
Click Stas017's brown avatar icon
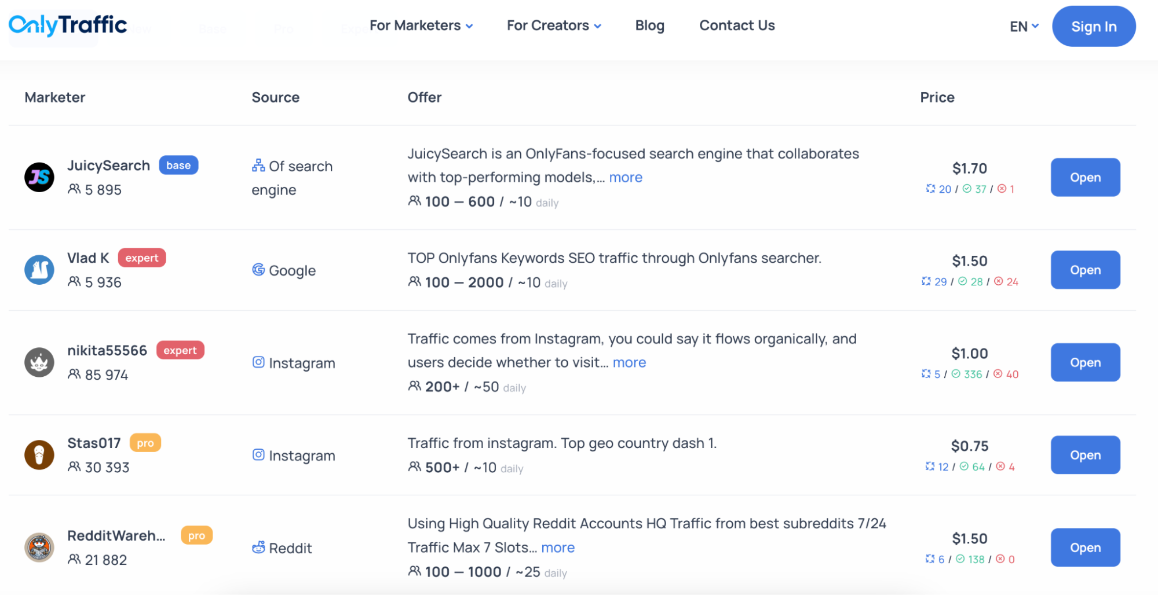click(39, 455)
